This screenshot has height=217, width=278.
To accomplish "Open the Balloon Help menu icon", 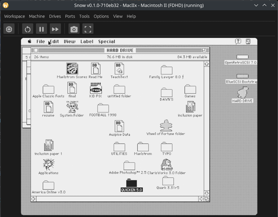I will click(x=238, y=41).
